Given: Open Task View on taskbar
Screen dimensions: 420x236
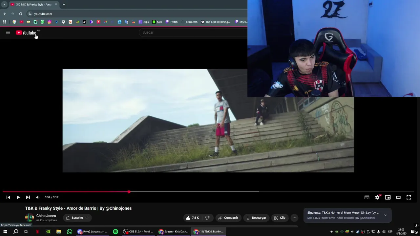Looking at the screenshot, I should click(x=26, y=232).
